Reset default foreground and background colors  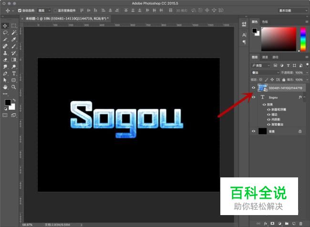(x=6, y=109)
